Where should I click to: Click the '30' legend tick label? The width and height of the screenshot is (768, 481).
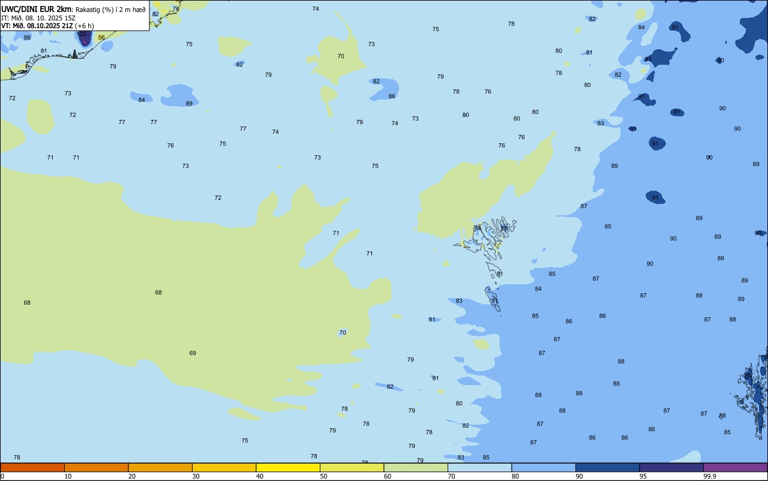coord(196,476)
